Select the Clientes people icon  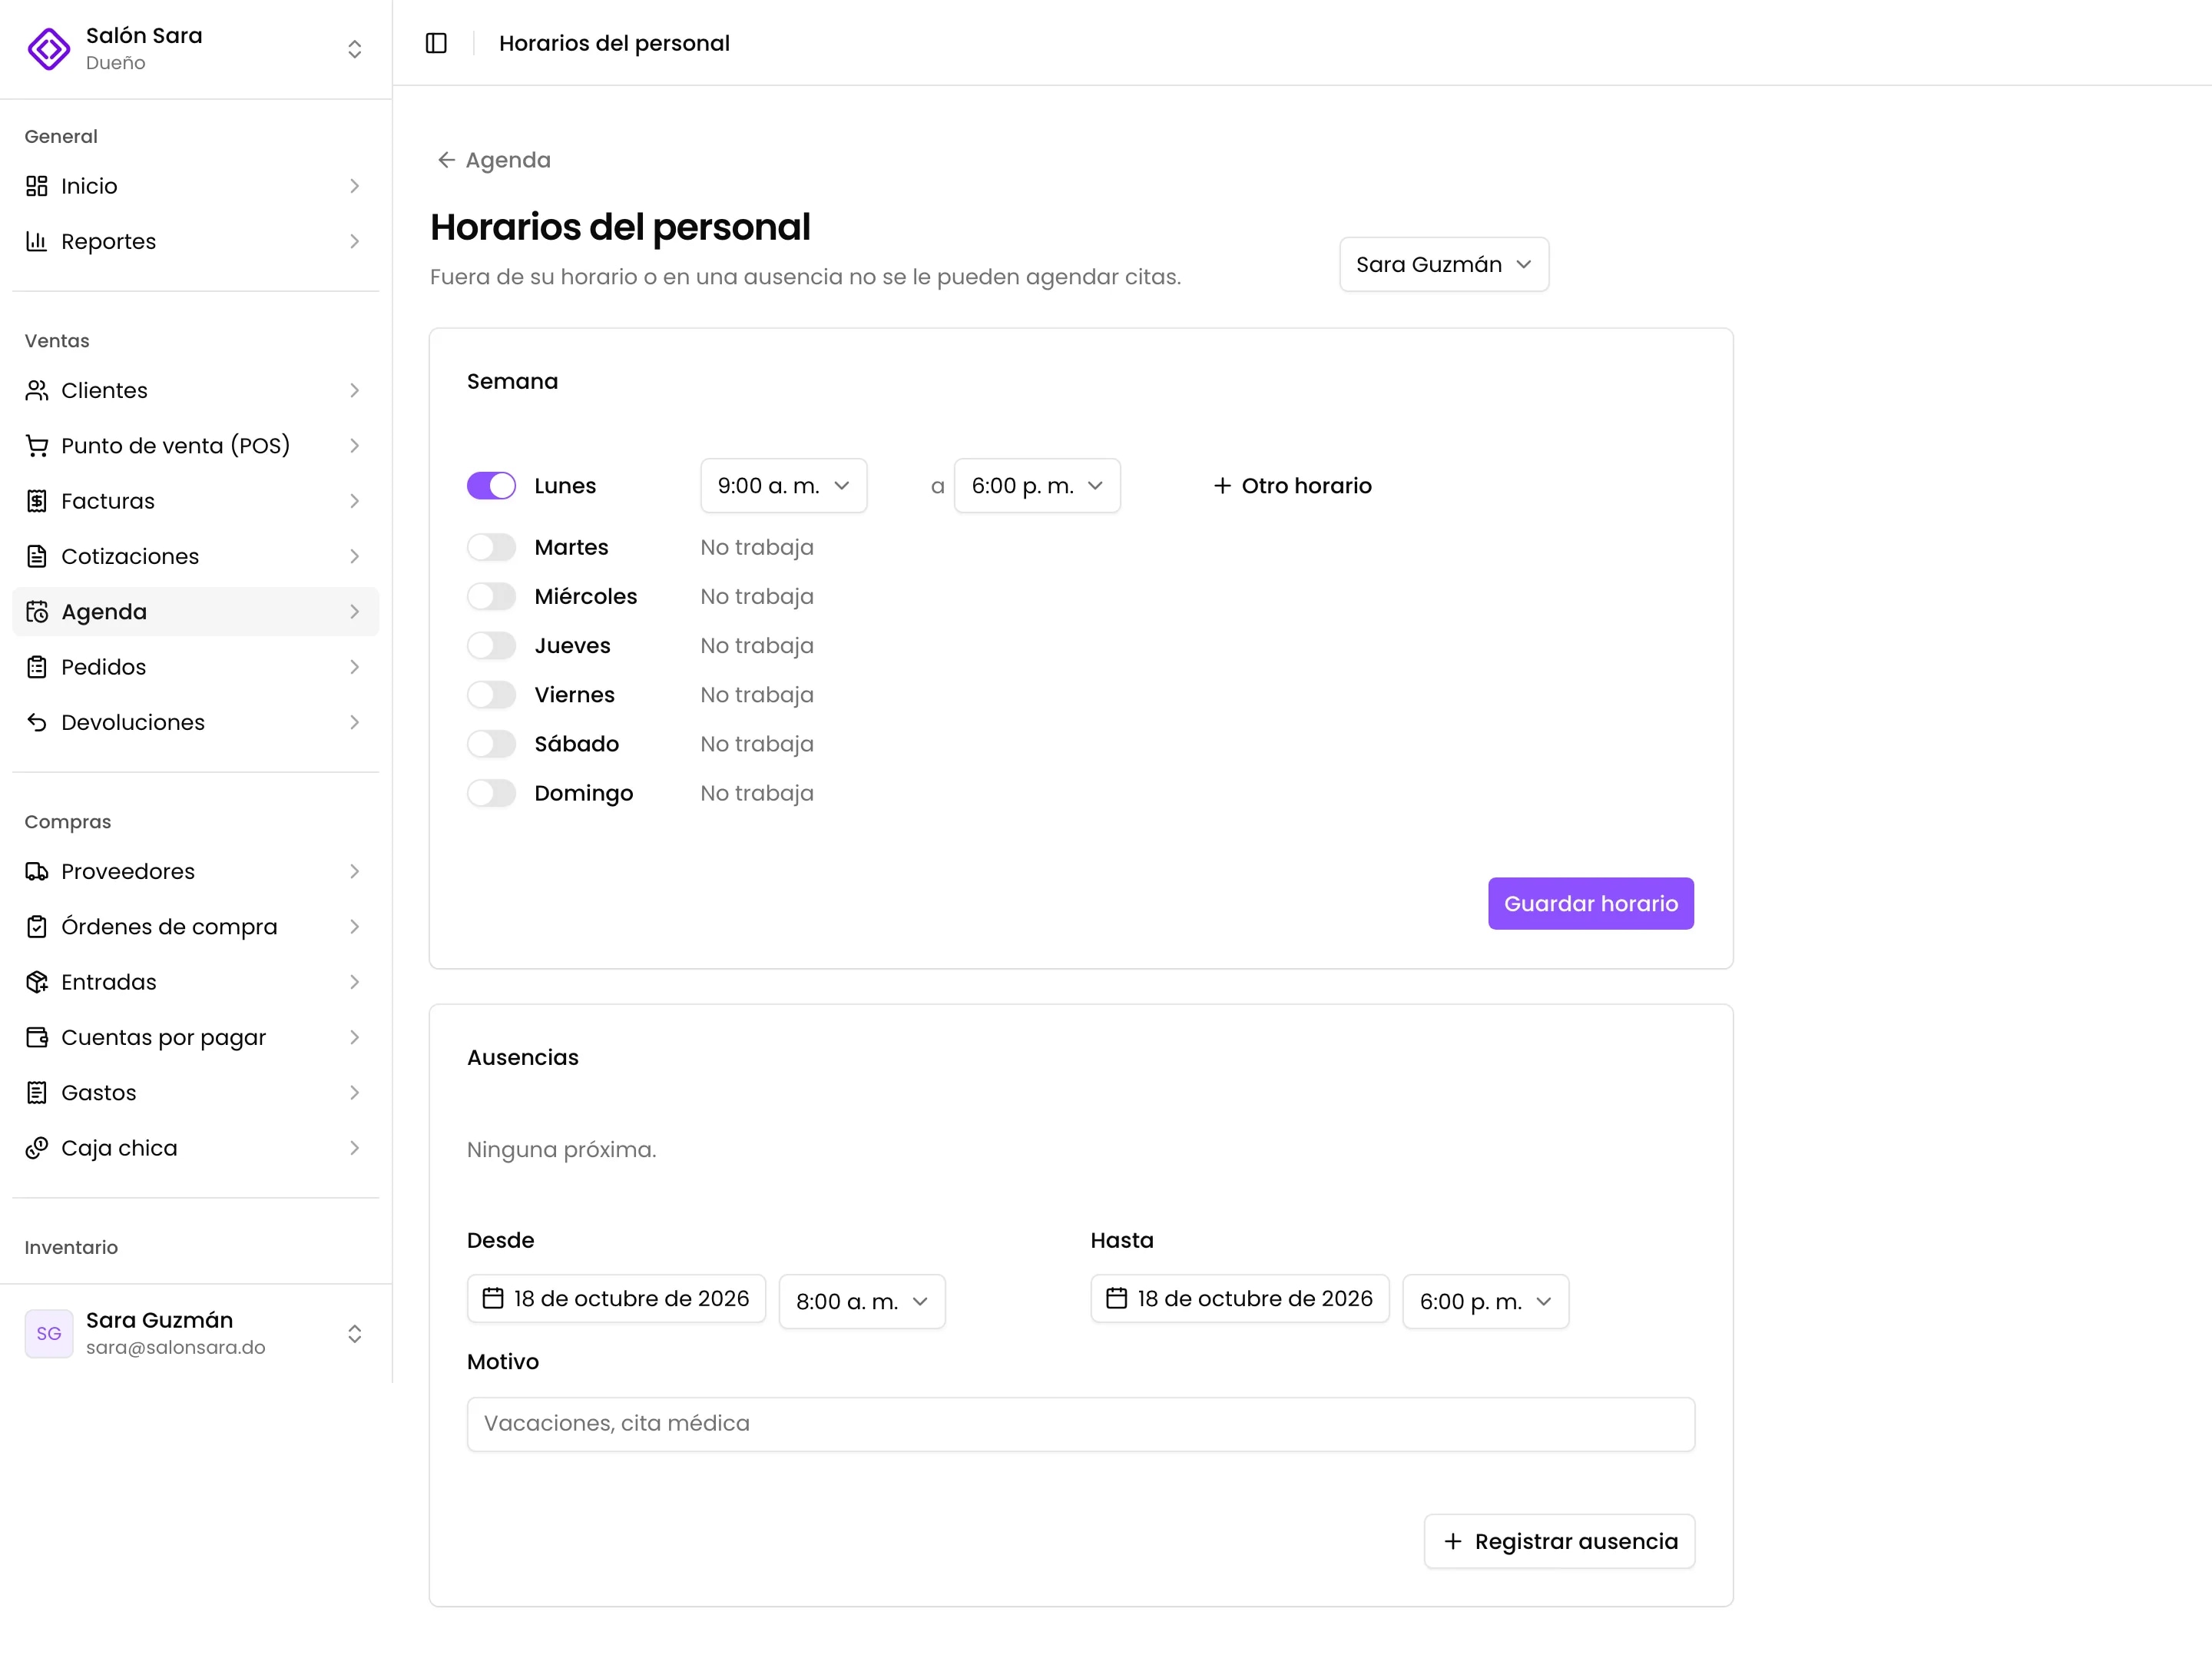coord(37,390)
